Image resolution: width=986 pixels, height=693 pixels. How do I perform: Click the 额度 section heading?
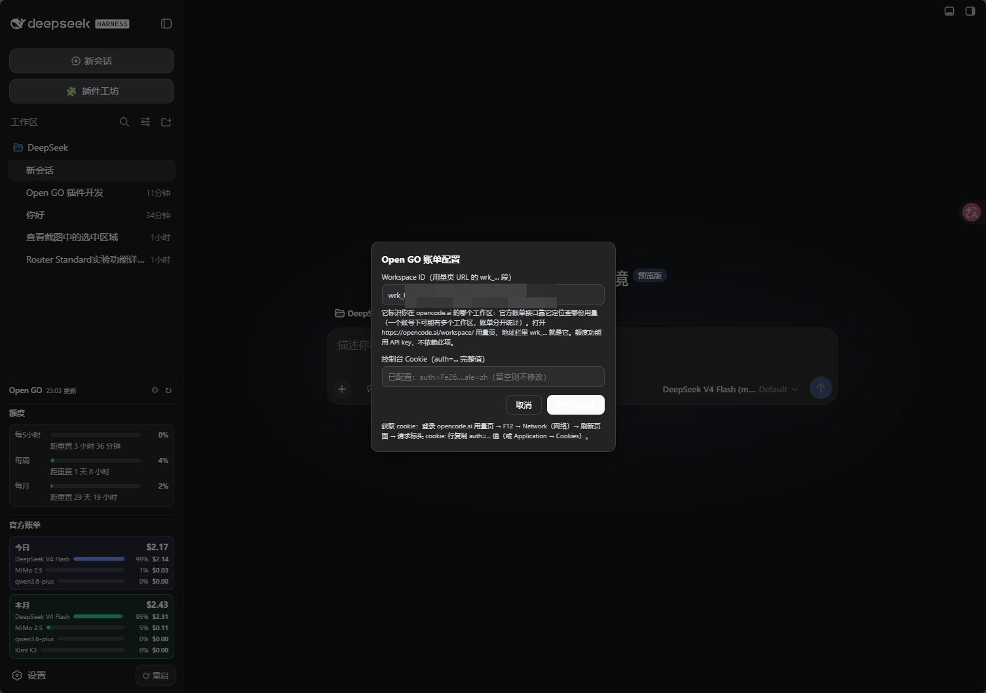(17, 413)
